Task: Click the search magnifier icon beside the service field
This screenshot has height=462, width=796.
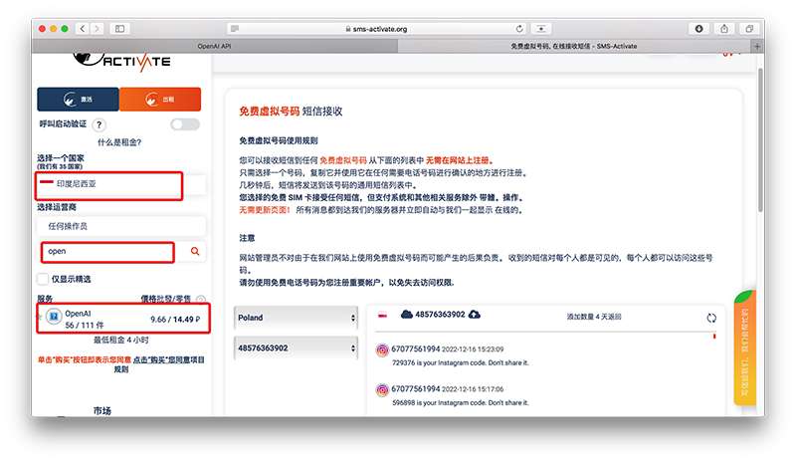Action: coord(194,252)
